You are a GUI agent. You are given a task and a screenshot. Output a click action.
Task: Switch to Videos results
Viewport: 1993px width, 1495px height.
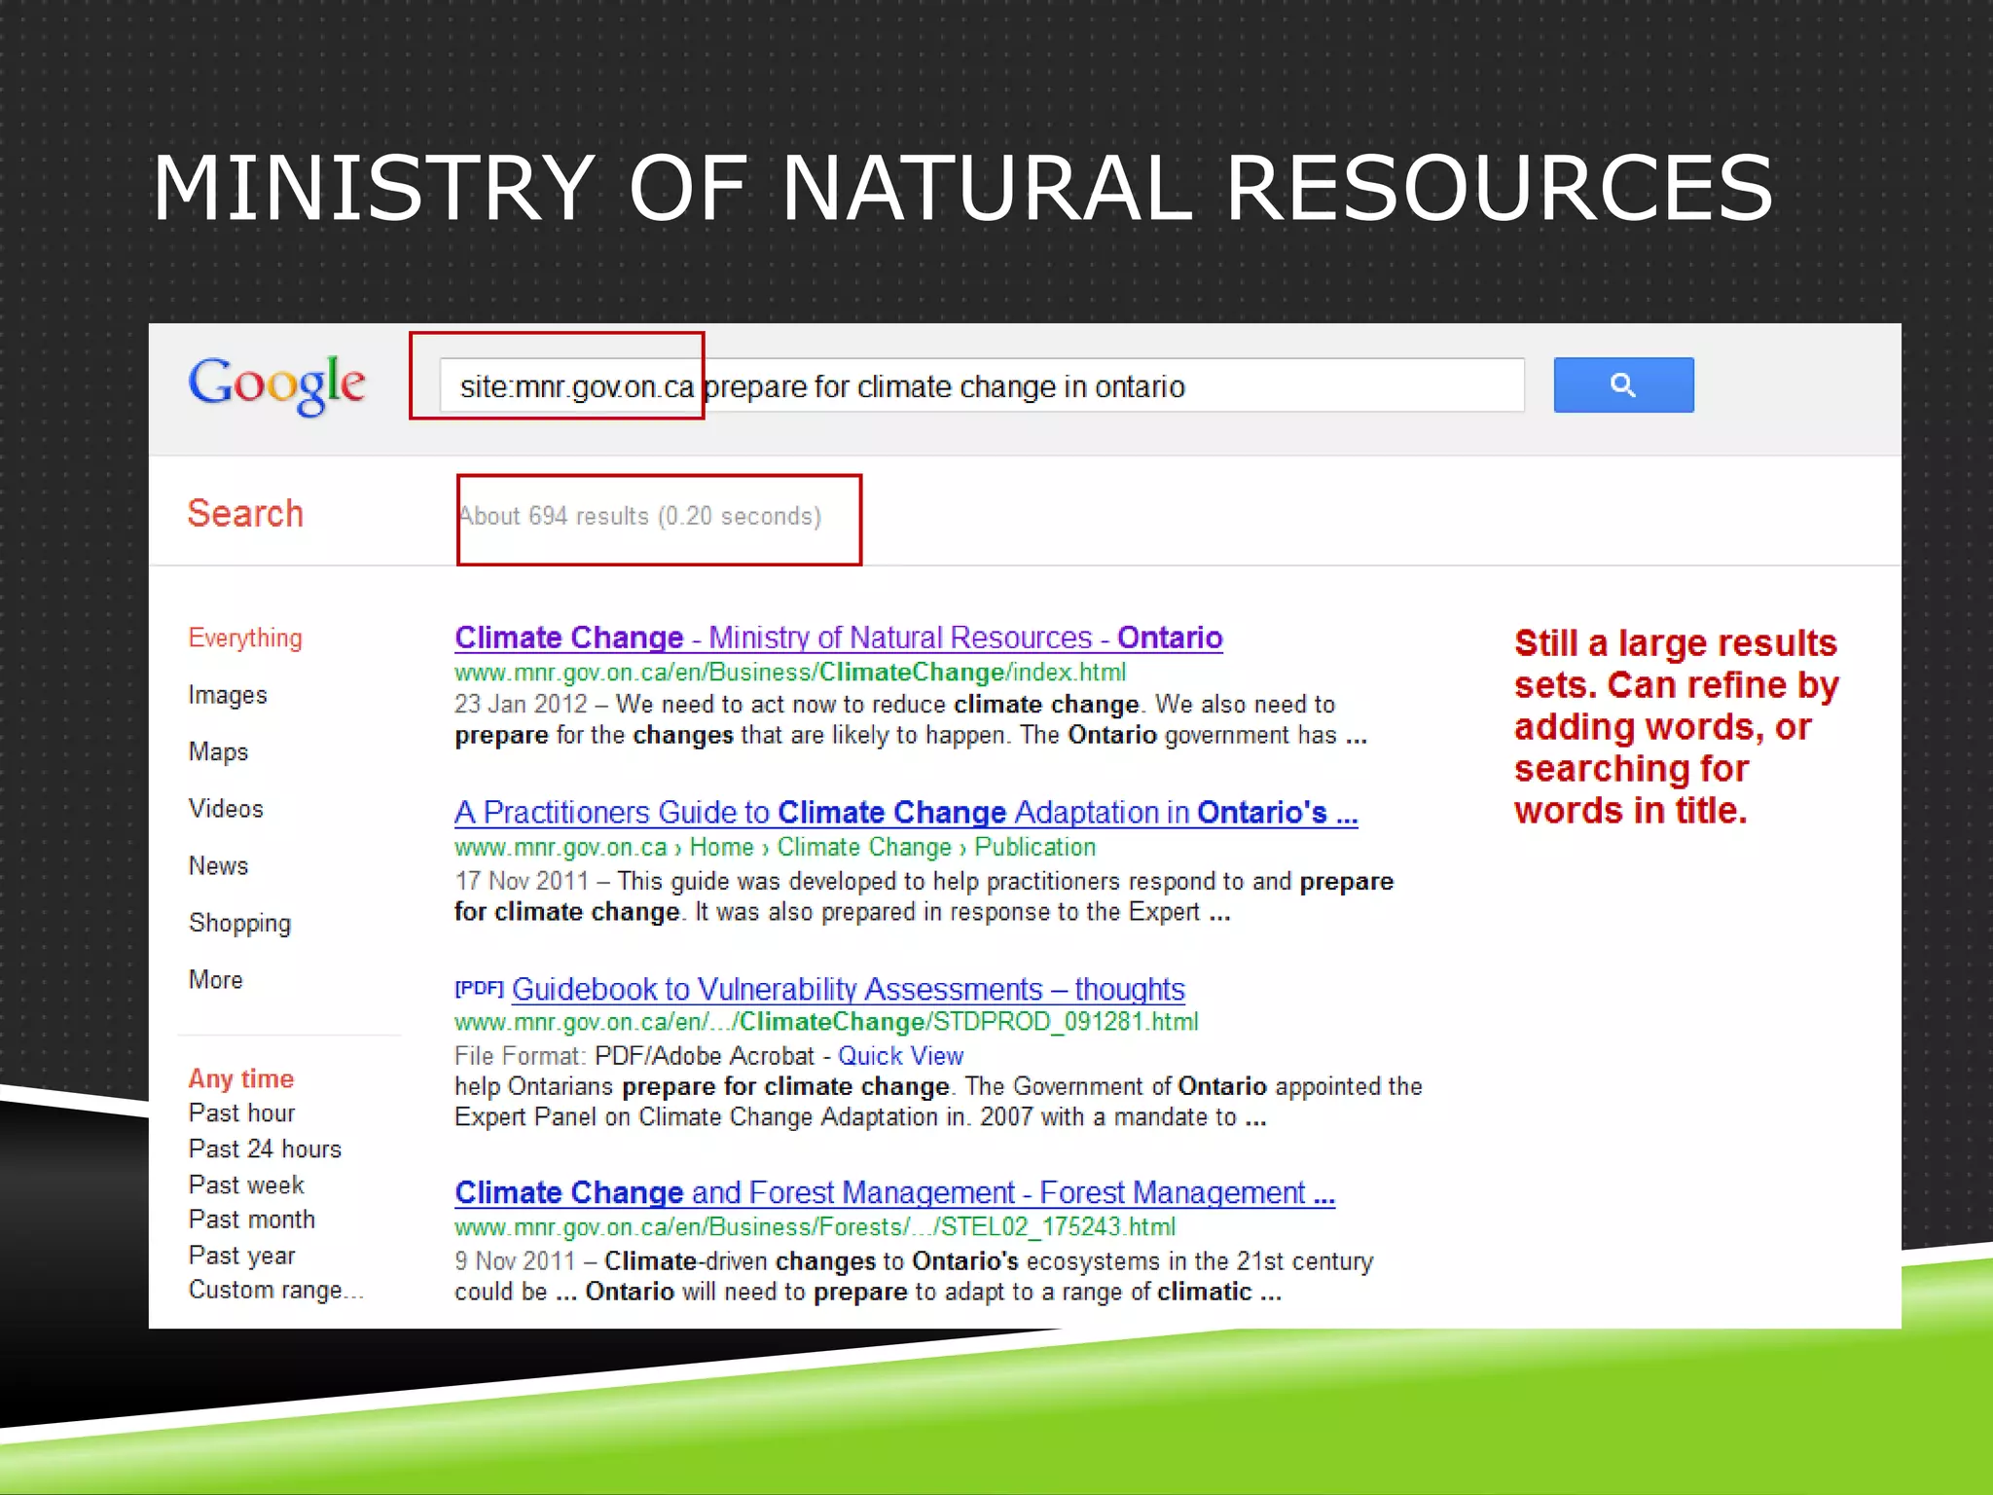pyautogui.click(x=226, y=809)
